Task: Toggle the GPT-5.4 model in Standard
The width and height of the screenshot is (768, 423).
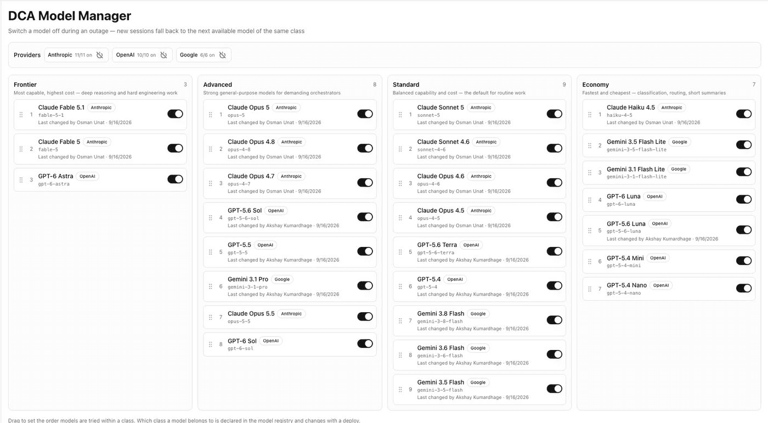Action: 554,285
